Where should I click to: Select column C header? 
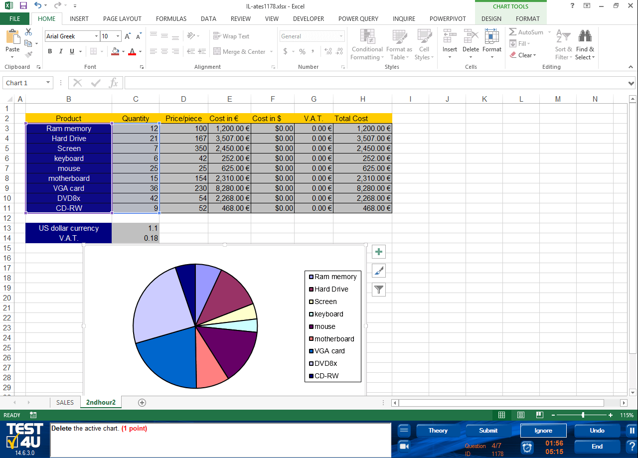[x=136, y=99]
